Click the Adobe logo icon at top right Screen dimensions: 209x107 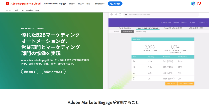pos(199,4)
